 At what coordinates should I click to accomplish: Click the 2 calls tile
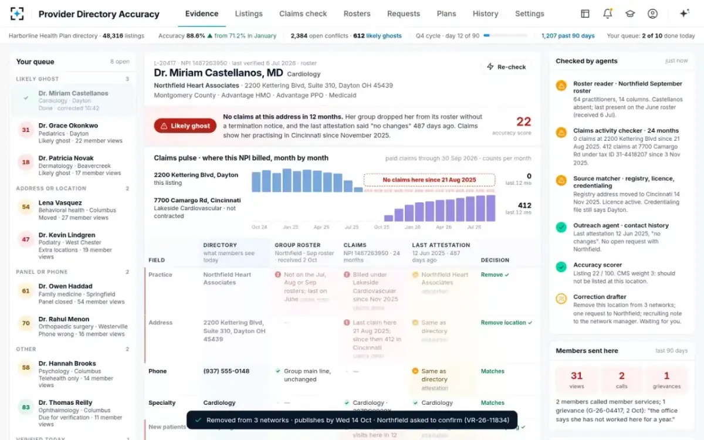tap(621, 380)
